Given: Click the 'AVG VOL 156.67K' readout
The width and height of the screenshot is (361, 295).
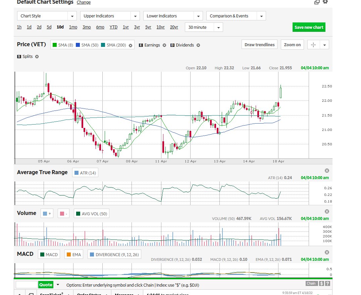Looking at the screenshot, I should 275,219.
